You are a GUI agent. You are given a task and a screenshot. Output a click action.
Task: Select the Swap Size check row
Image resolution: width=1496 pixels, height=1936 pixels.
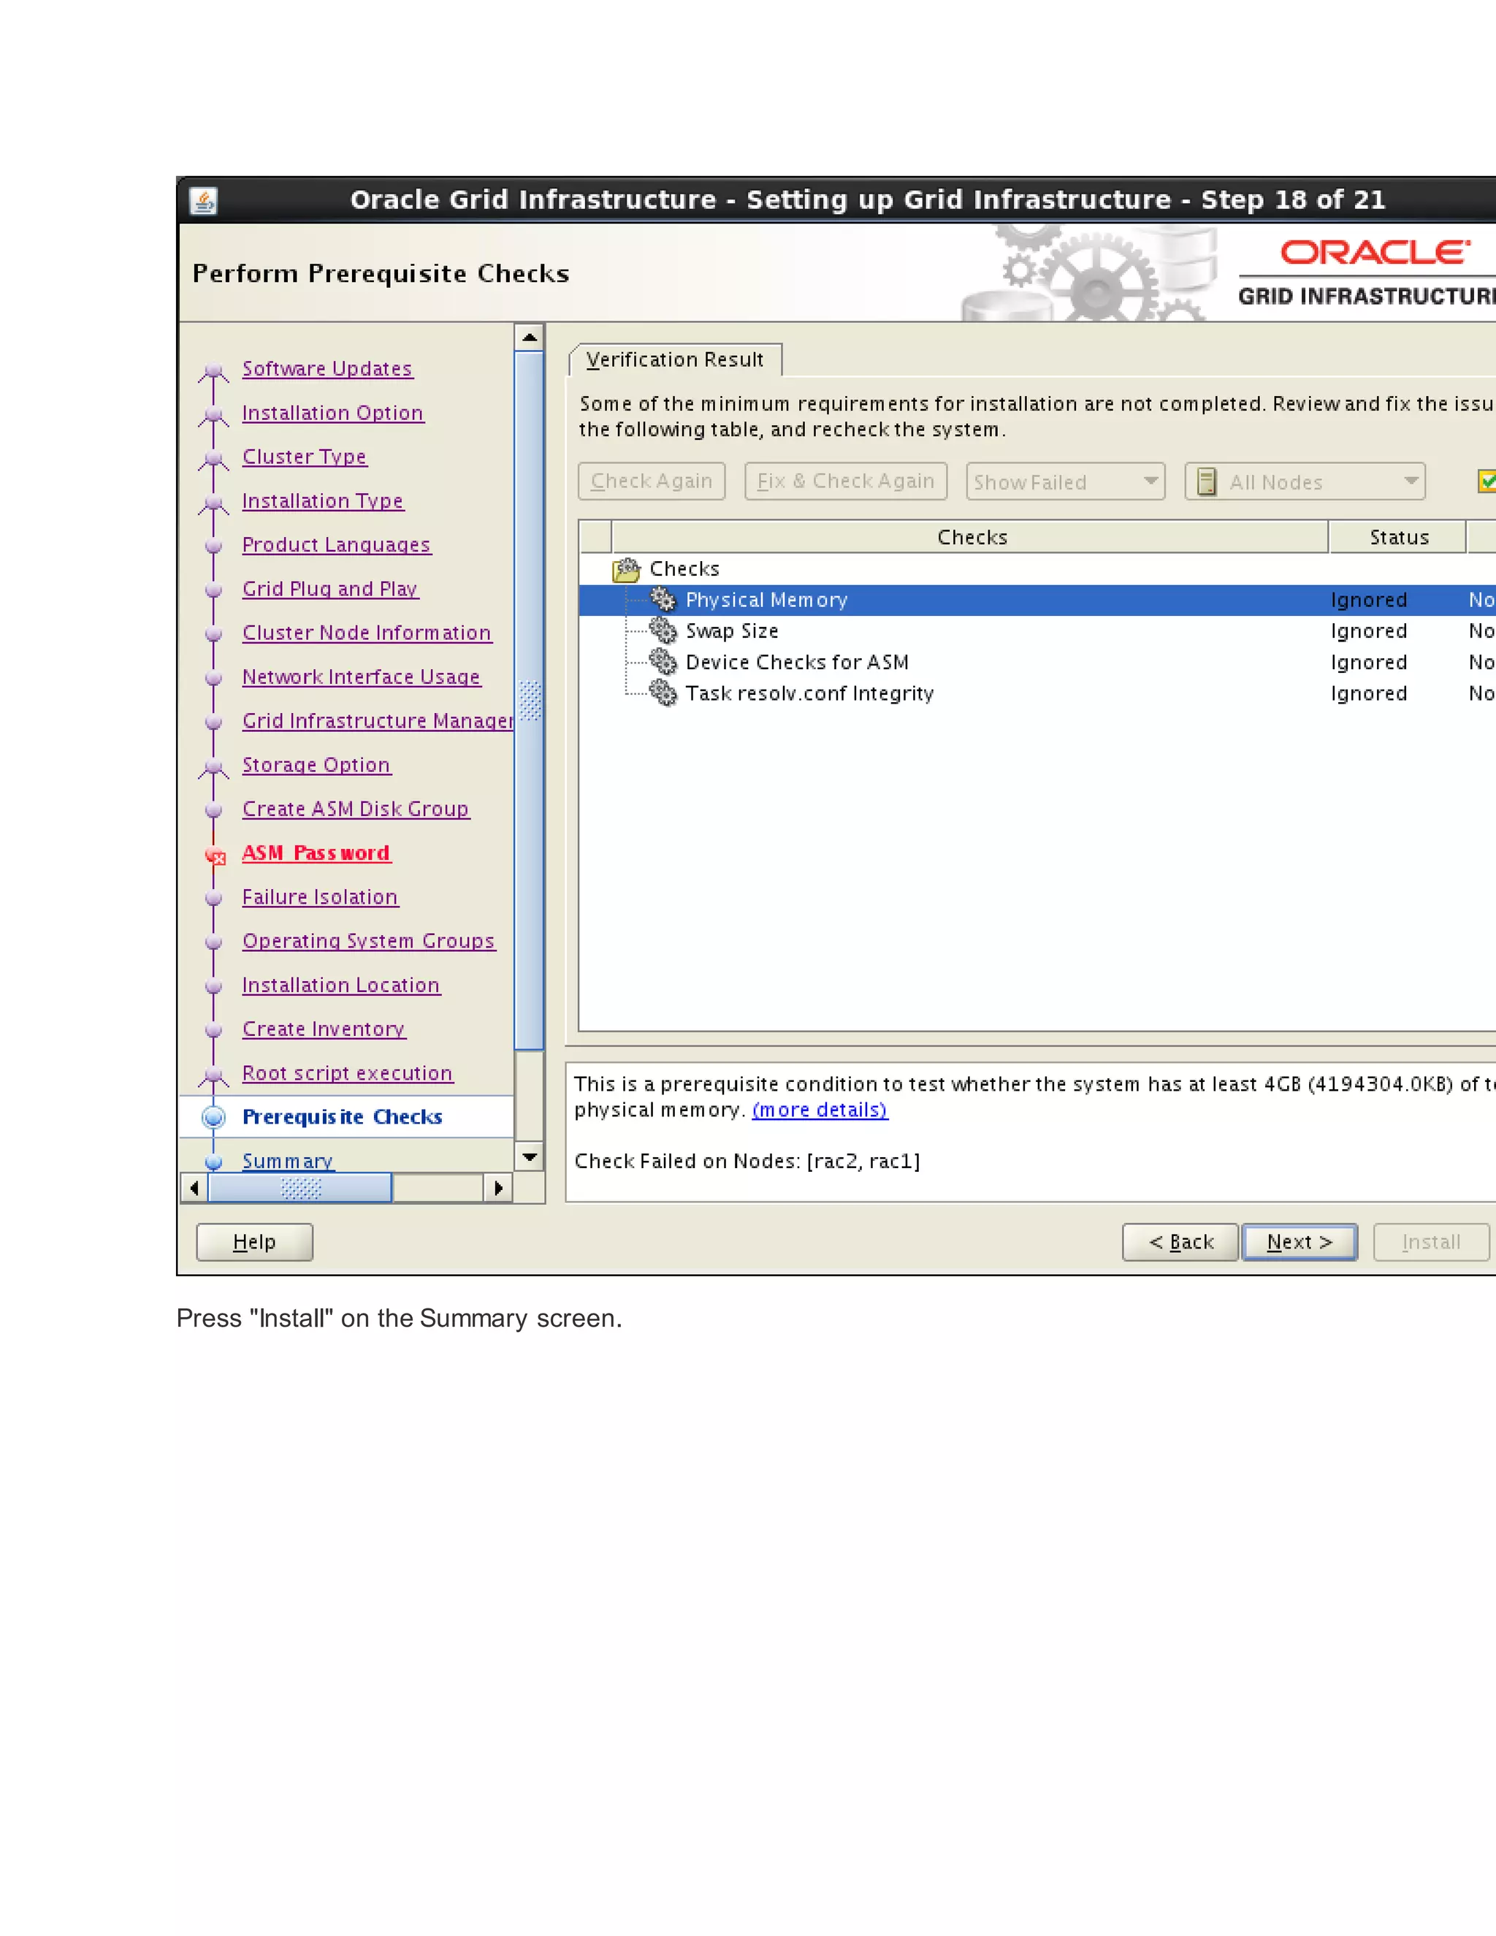point(1037,630)
